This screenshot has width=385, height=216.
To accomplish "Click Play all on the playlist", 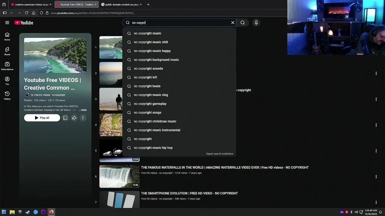I will click(42, 118).
